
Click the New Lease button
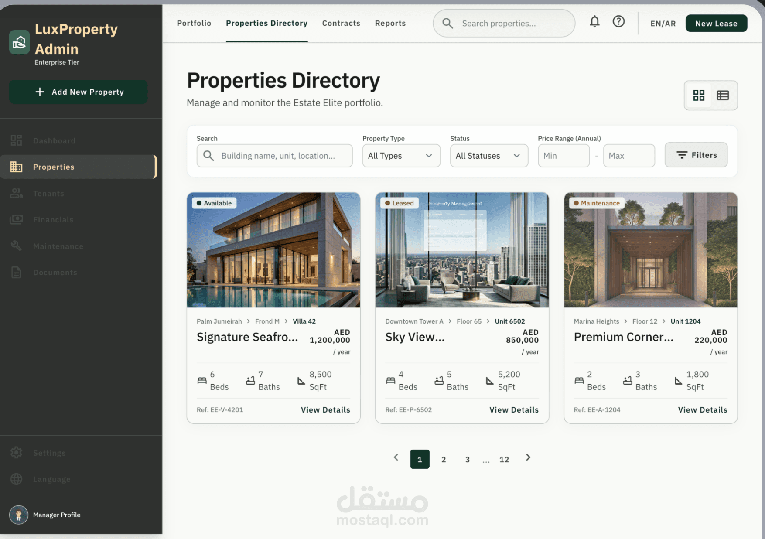[x=716, y=24]
